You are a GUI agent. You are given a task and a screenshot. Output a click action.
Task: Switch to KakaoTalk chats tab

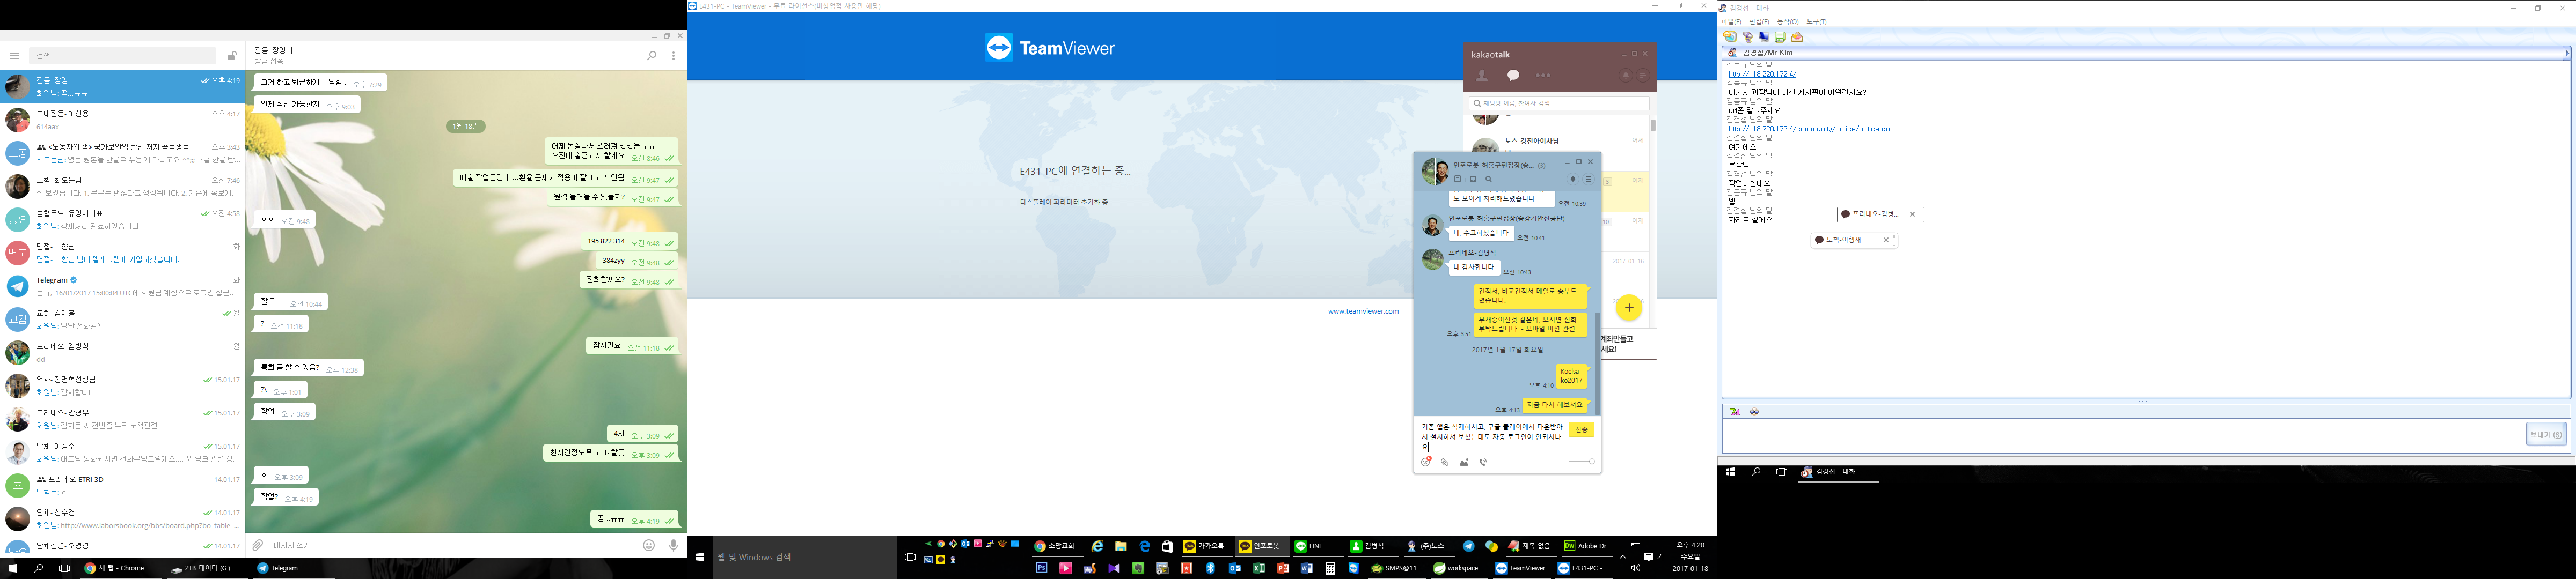tap(1513, 75)
